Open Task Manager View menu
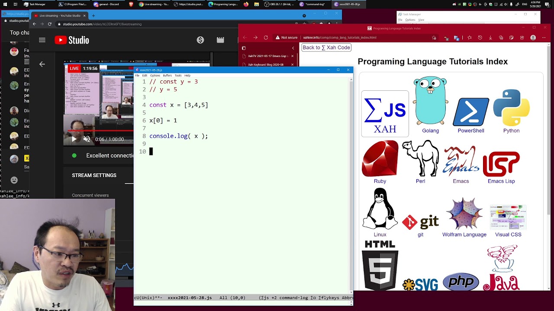The image size is (554, 311). point(421,20)
